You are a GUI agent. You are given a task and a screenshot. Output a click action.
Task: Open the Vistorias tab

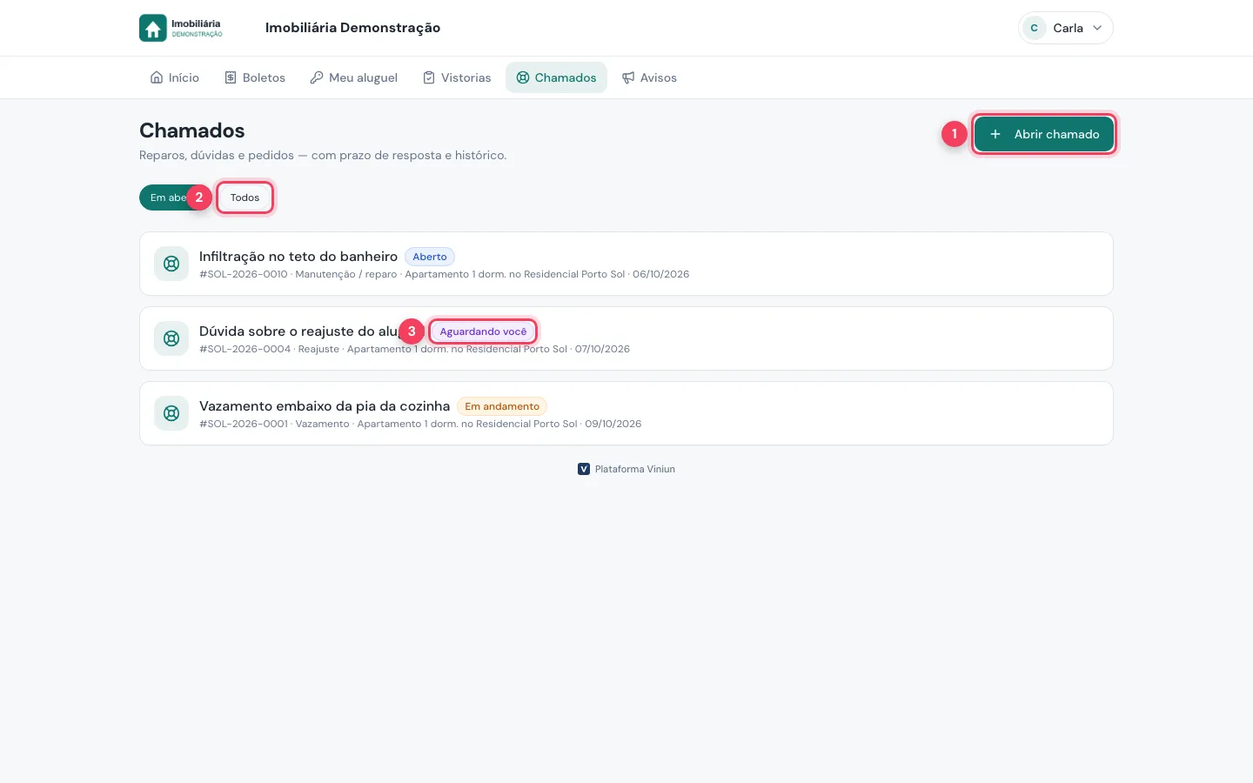coord(457,77)
